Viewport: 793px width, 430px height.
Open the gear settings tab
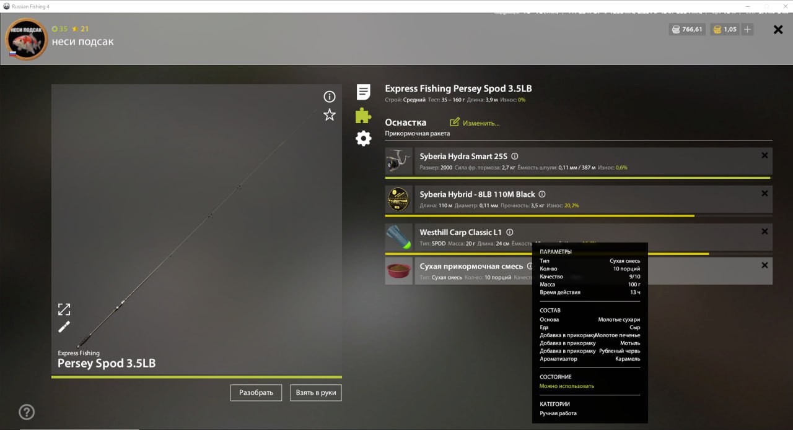pyautogui.click(x=364, y=139)
